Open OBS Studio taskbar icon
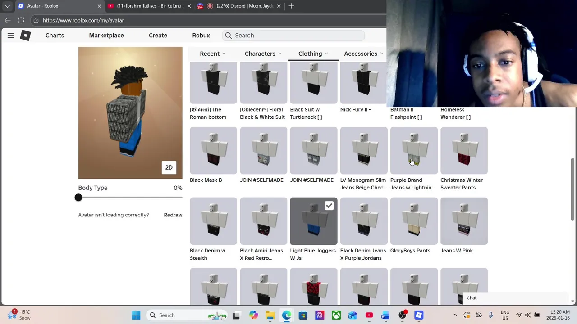Viewport: 577px width, 324px height. coord(402,315)
